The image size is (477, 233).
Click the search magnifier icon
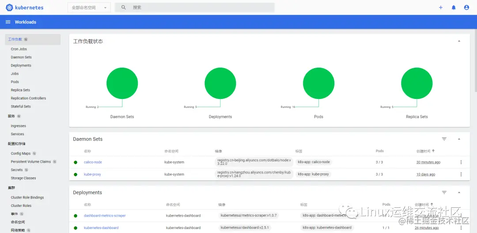[x=124, y=8]
